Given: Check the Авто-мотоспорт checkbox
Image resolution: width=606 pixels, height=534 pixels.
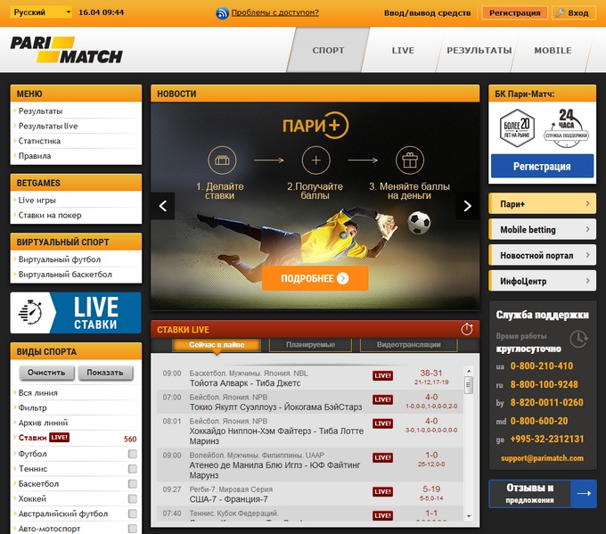Looking at the screenshot, I should coord(133,529).
